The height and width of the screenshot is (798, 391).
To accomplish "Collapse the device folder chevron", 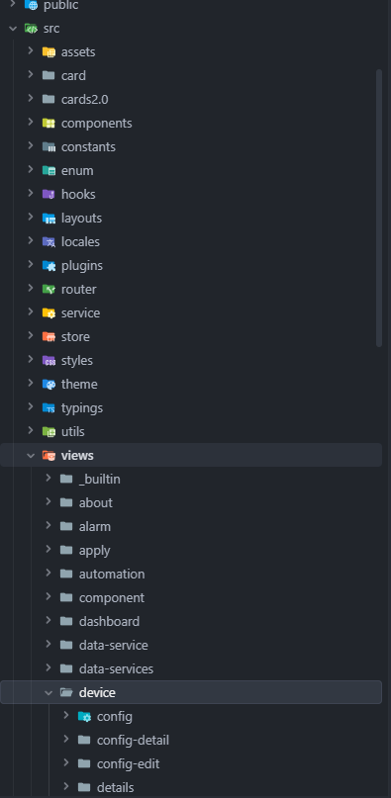I will 49,692.
